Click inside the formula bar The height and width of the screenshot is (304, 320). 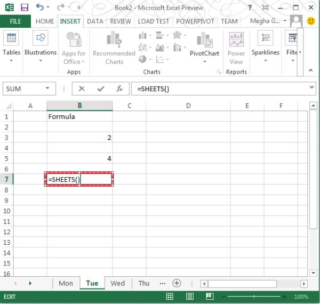pos(220,89)
